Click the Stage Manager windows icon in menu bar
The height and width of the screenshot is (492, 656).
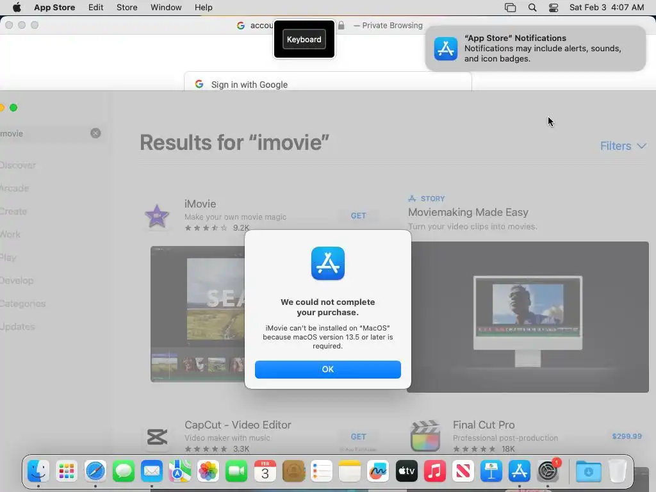click(x=510, y=7)
